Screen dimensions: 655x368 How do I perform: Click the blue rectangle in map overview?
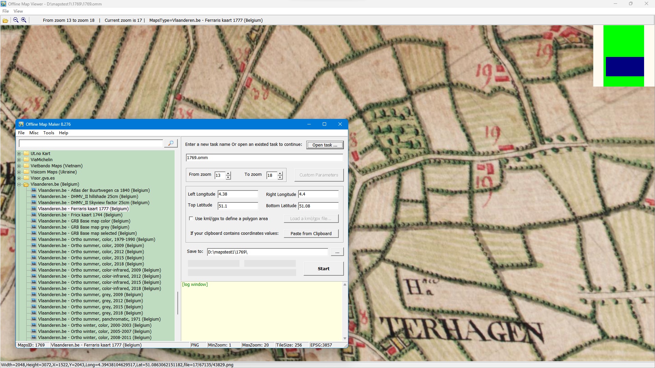click(625, 66)
